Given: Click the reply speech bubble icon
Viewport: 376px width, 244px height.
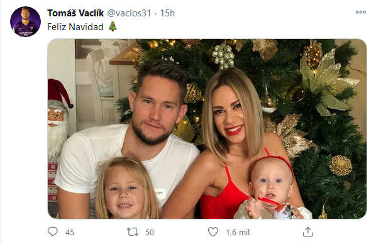Looking at the screenshot, I should coord(53,232).
